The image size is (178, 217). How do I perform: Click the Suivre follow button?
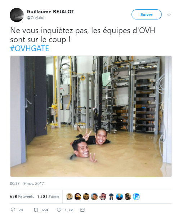coord(146,14)
